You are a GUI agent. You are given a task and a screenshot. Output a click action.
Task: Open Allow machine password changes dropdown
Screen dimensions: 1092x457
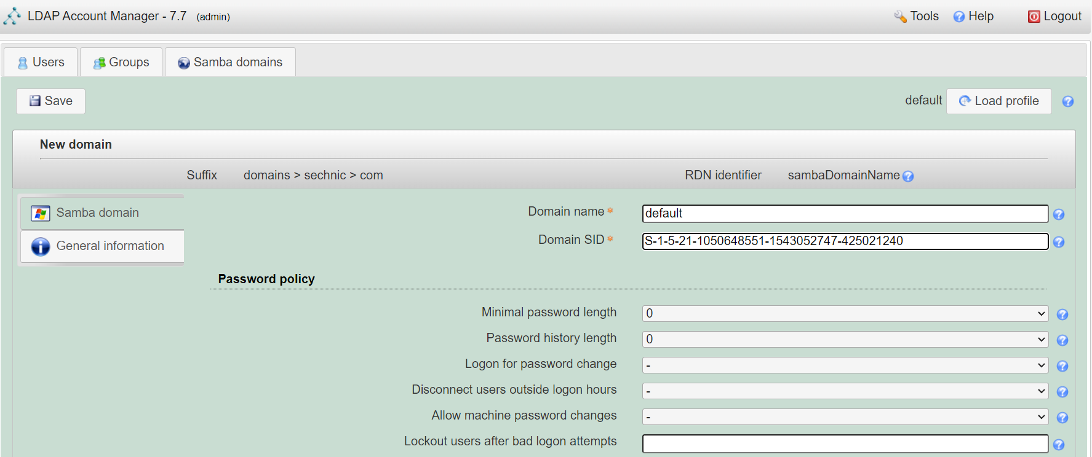845,416
